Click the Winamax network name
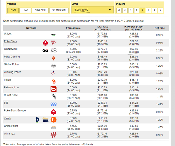175x146 pixels. point(9,134)
